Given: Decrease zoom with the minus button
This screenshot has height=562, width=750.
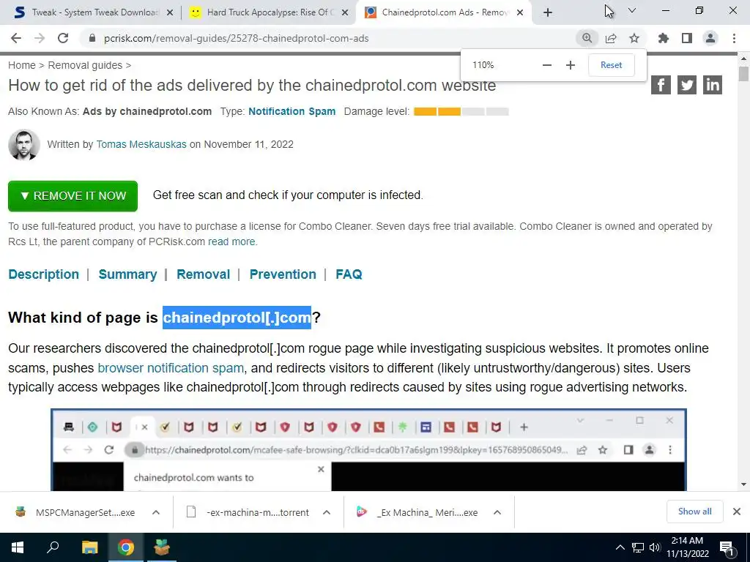Looking at the screenshot, I should click(547, 65).
